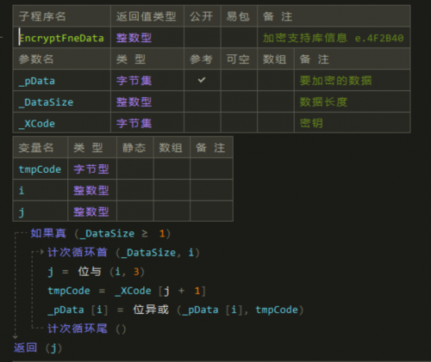This screenshot has height=362, width=431.
Task: Click the EncryptFneData subroutine name cell
Action: tap(61, 38)
